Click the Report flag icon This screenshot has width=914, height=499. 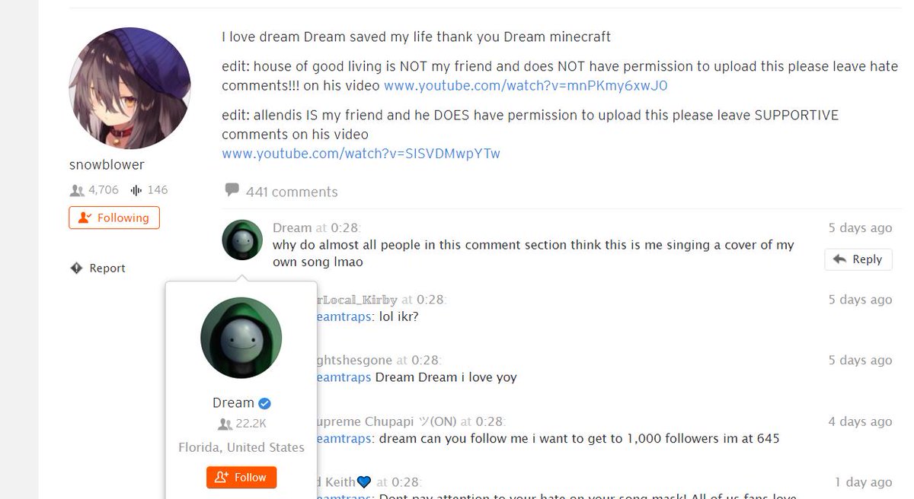pyautogui.click(x=76, y=268)
